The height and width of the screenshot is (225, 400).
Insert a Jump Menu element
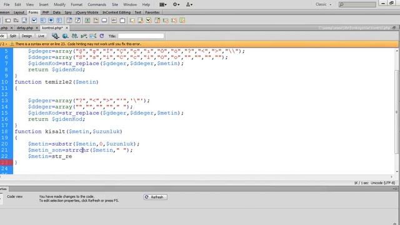(77, 21)
